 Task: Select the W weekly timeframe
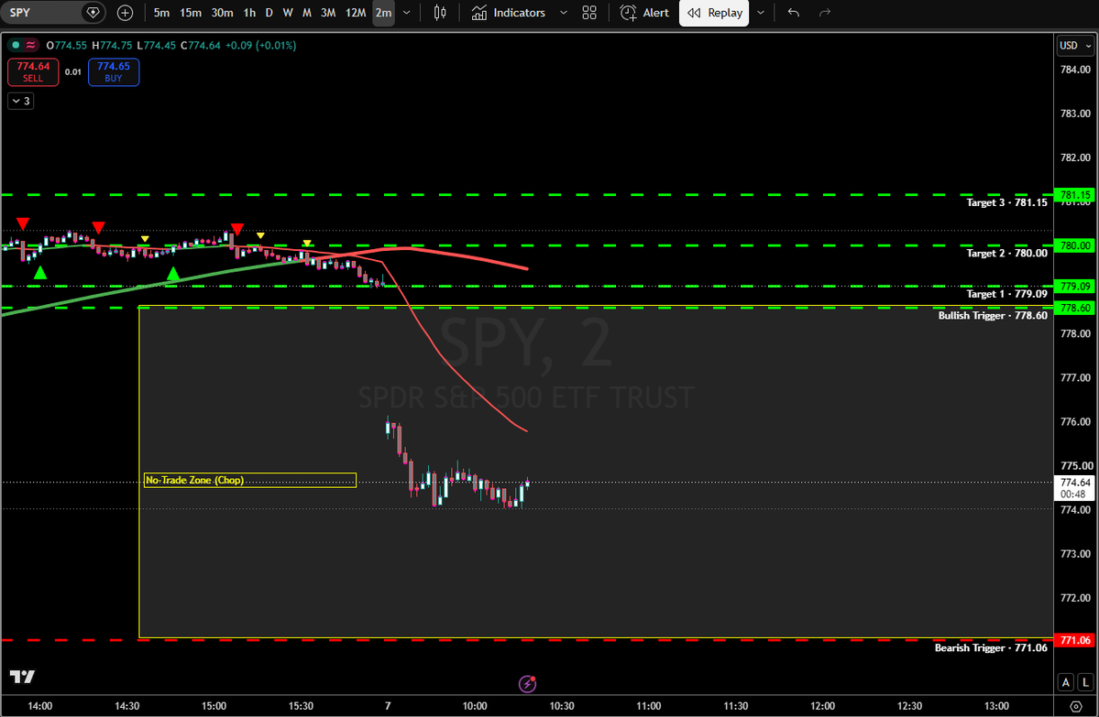[x=288, y=13]
